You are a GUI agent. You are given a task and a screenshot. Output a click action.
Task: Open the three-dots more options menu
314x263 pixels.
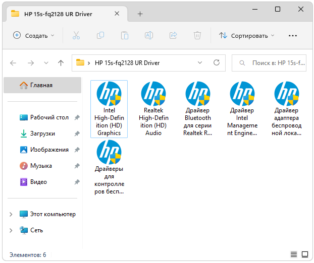point(292,36)
